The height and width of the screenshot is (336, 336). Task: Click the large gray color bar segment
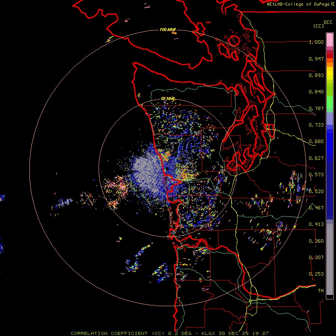coord(330,259)
